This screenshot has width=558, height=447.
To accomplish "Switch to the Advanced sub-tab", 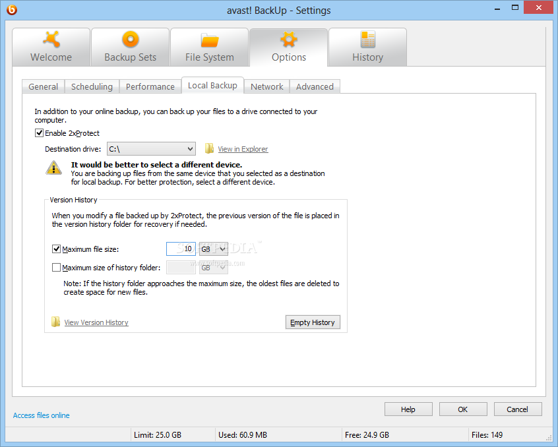I will (x=315, y=86).
